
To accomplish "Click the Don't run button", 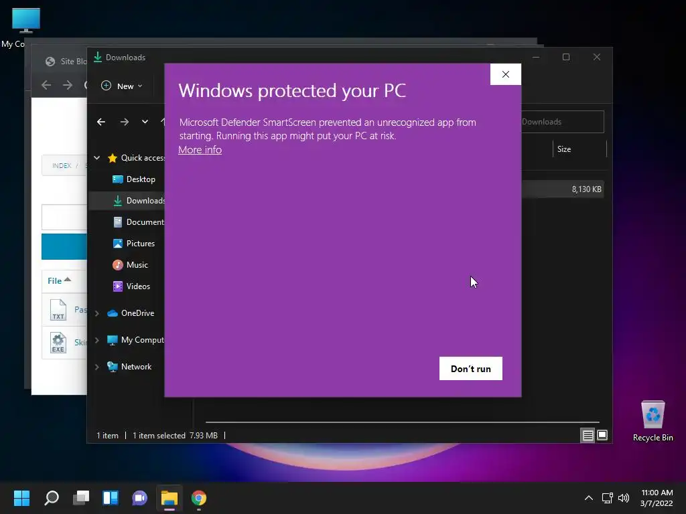I will (471, 369).
